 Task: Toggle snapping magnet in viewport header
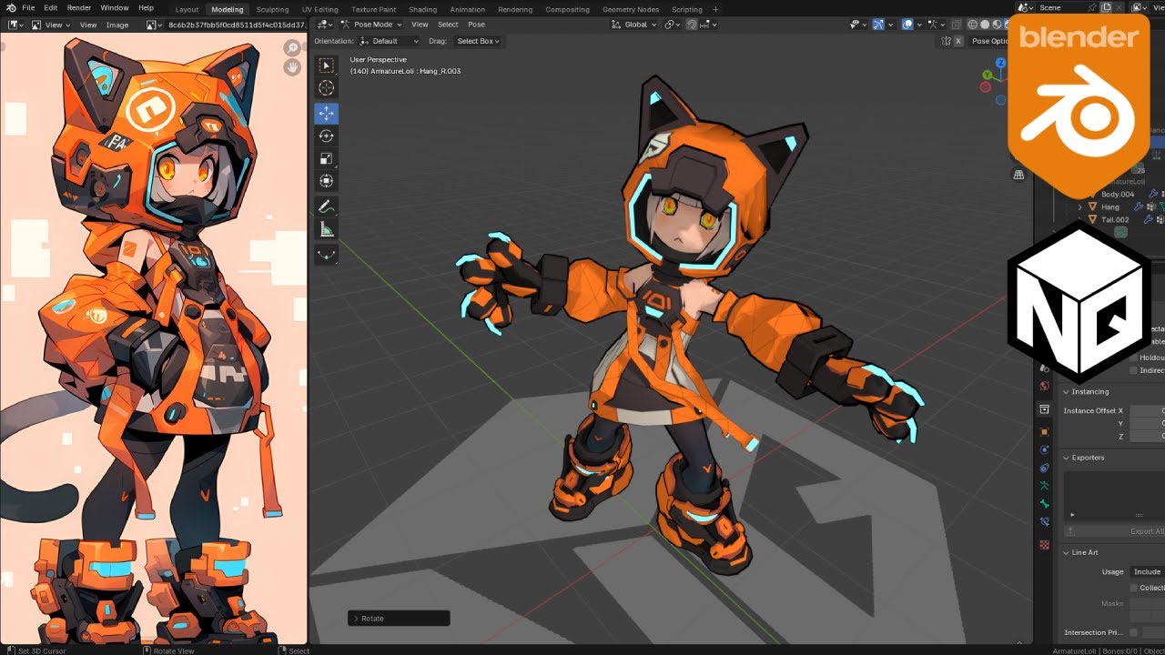point(691,25)
